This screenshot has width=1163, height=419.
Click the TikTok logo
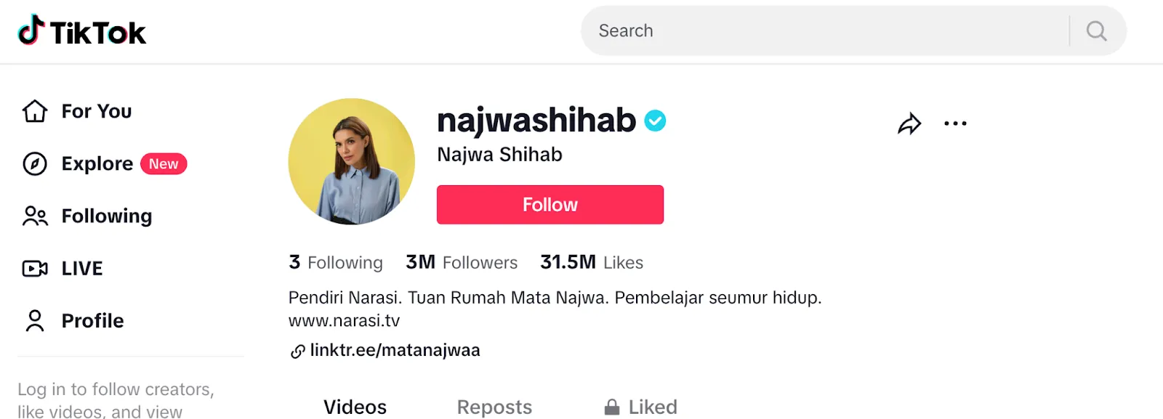click(x=81, y=31)
